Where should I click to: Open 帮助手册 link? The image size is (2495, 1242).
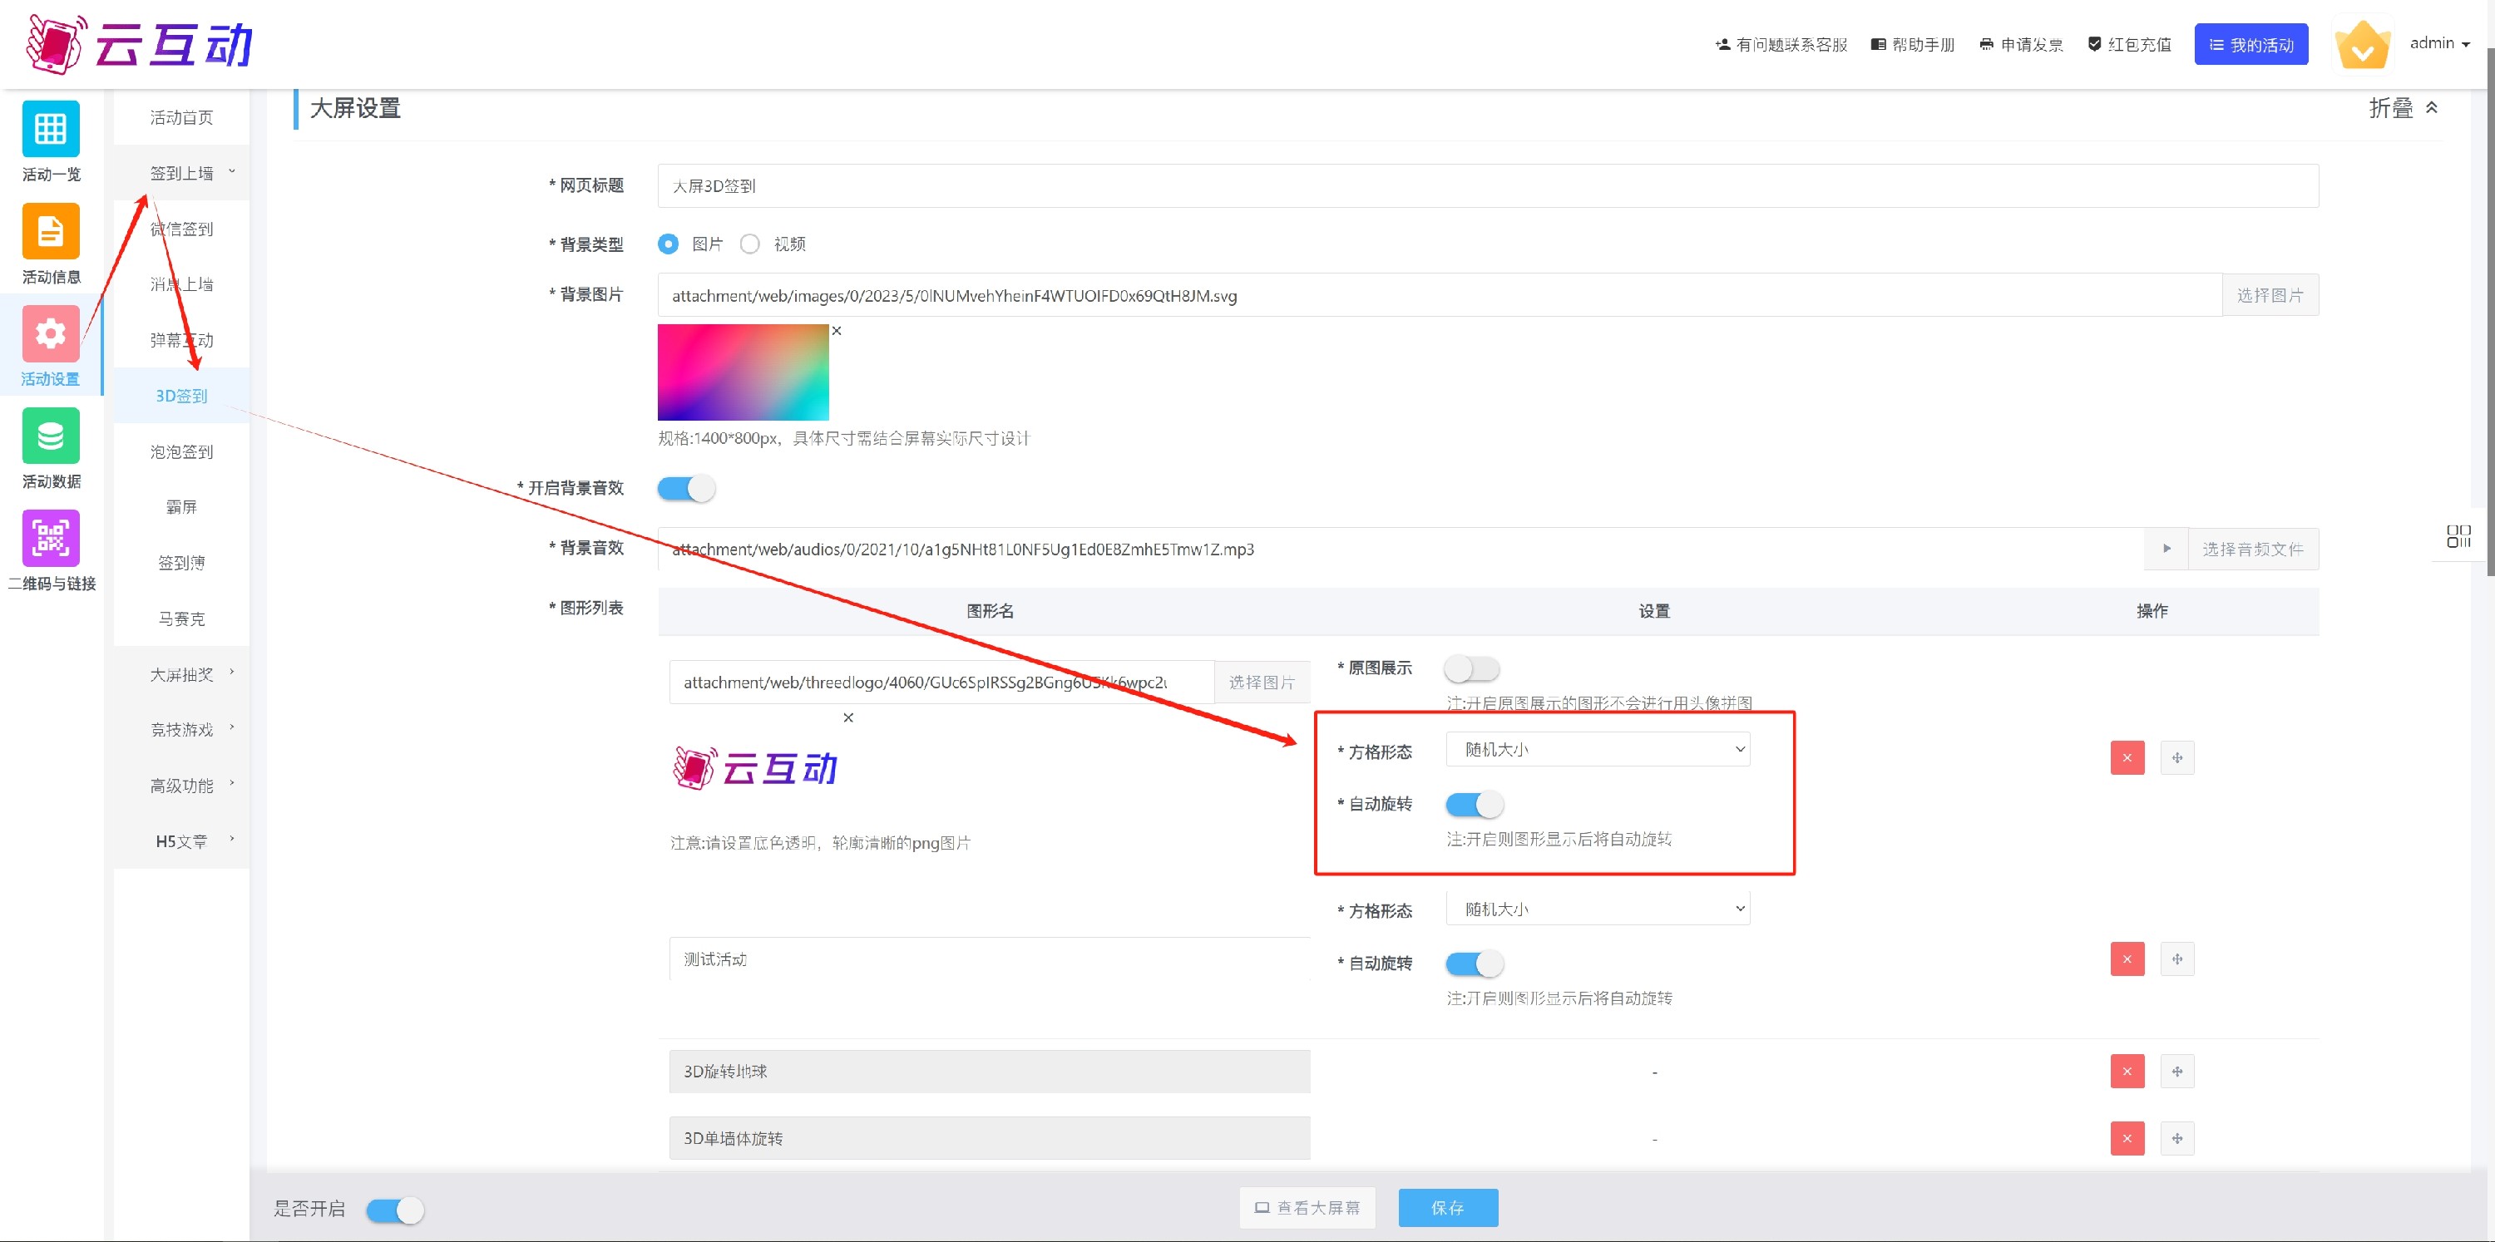(x=1913, y=45)
